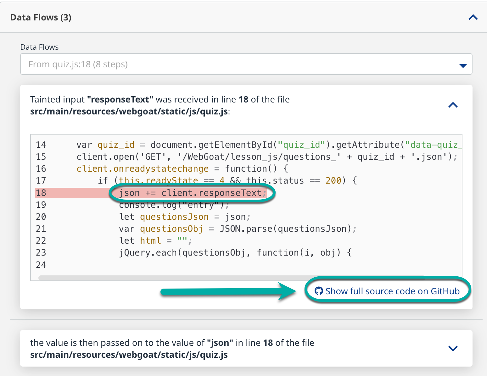Expand the 'passed on to json' step chevron

(453, 348)
